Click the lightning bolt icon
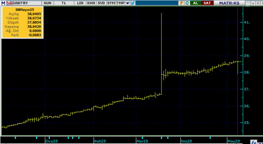This screenshot has width=263, height=144. coord(181,3)
